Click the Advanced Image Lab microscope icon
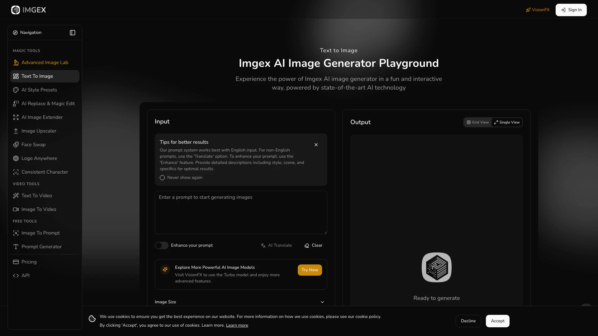The width and height of the screenshot is (598, 336). (16, 63)
